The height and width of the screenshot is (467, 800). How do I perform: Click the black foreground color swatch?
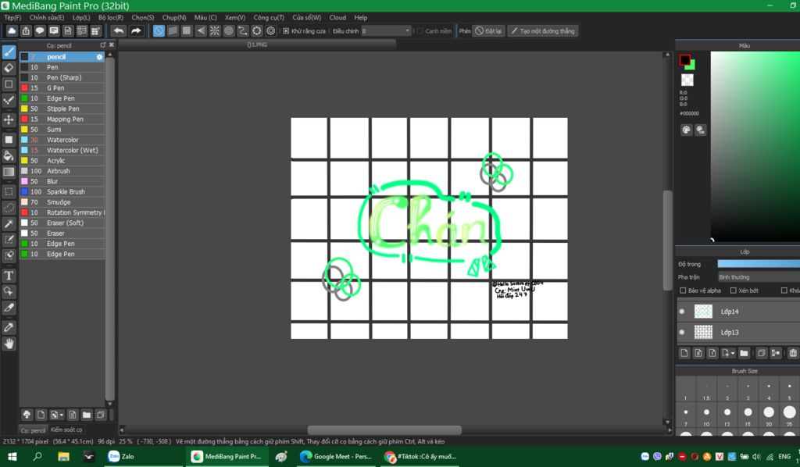click(684, 60)
